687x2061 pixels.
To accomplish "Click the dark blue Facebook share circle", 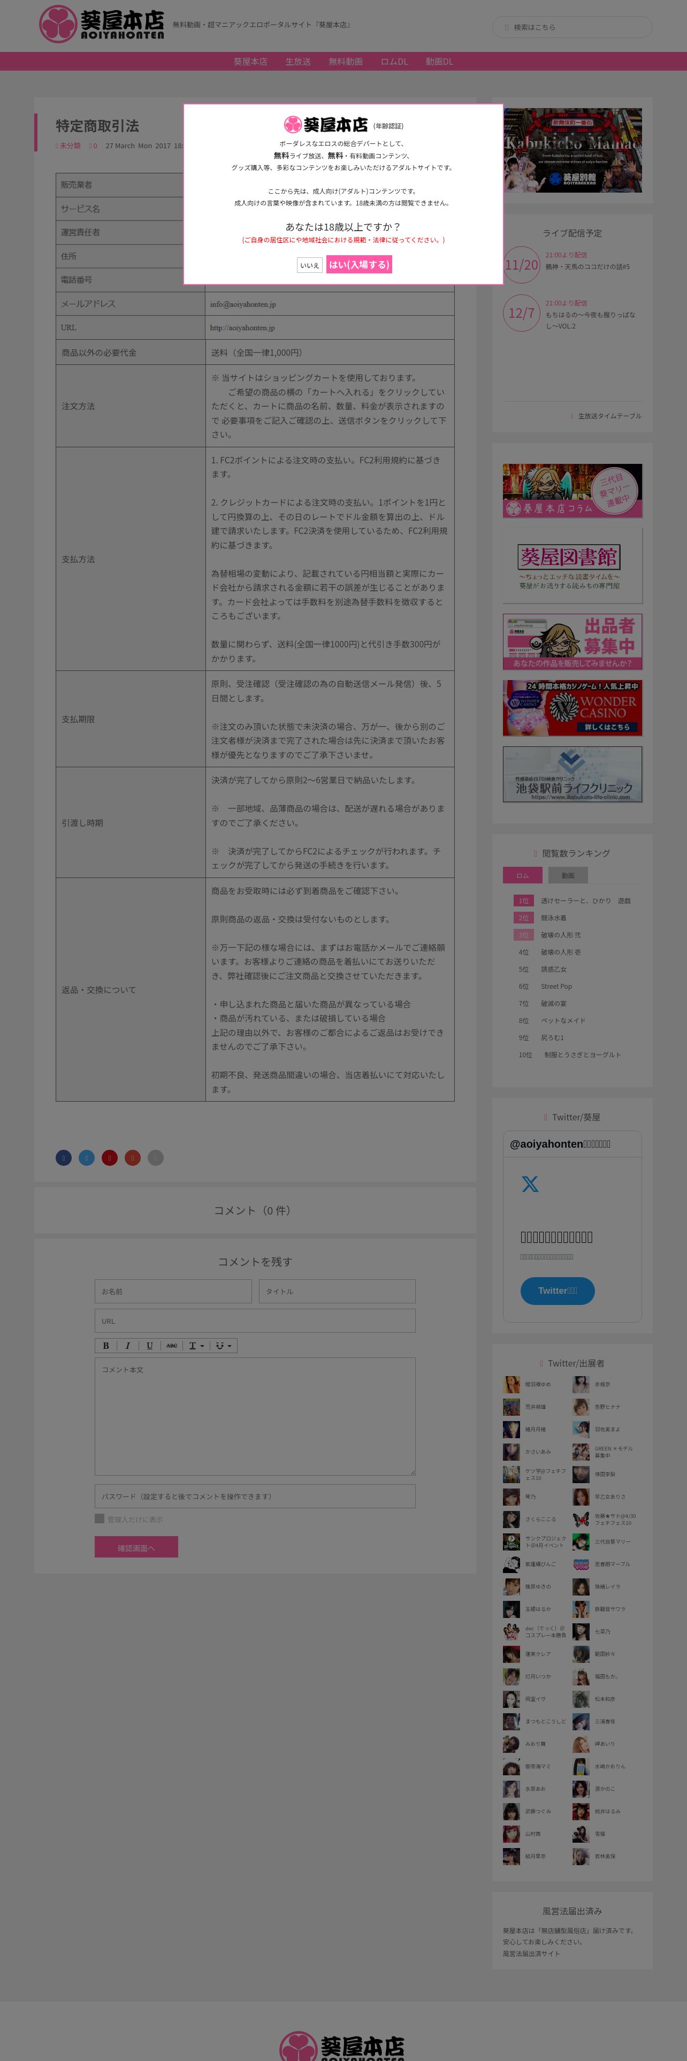I will pos(64,1157).
